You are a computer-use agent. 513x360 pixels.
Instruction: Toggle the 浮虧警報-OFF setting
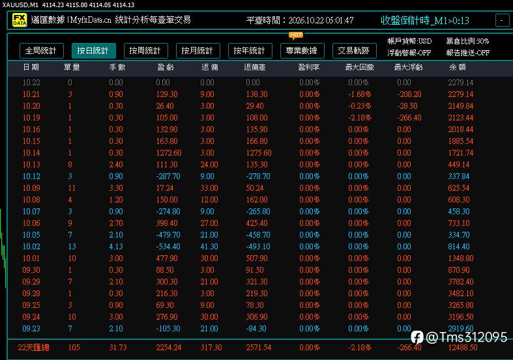pyautogui.click(x=409, y=53)
